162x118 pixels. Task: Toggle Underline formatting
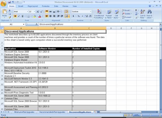coord(23,16)
